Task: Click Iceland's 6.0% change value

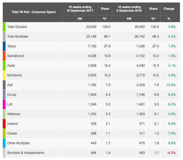Action: tap(172, 124)
